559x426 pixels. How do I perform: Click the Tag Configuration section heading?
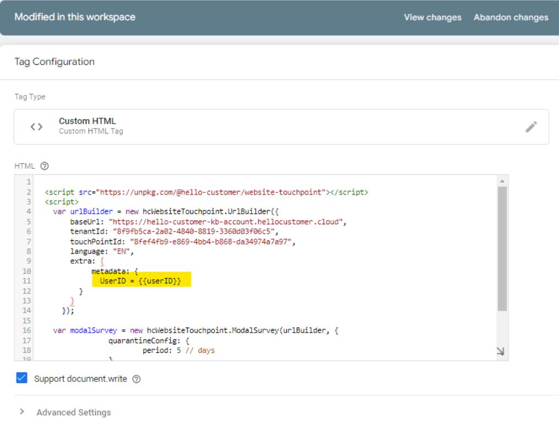pyautogui.click(x=54, y=62)
